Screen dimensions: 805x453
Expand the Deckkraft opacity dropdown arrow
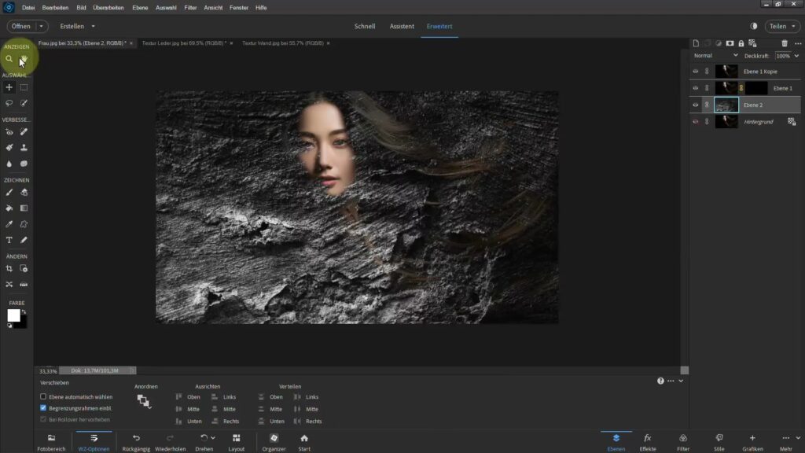pyautogui.click(x=796, y=57)
